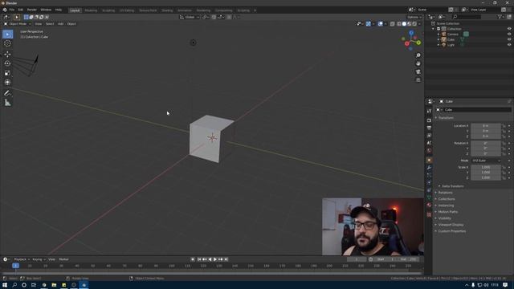This screenshot has height=289, width=514.
Task: Open the Render menu
Action: click(32, 10)
